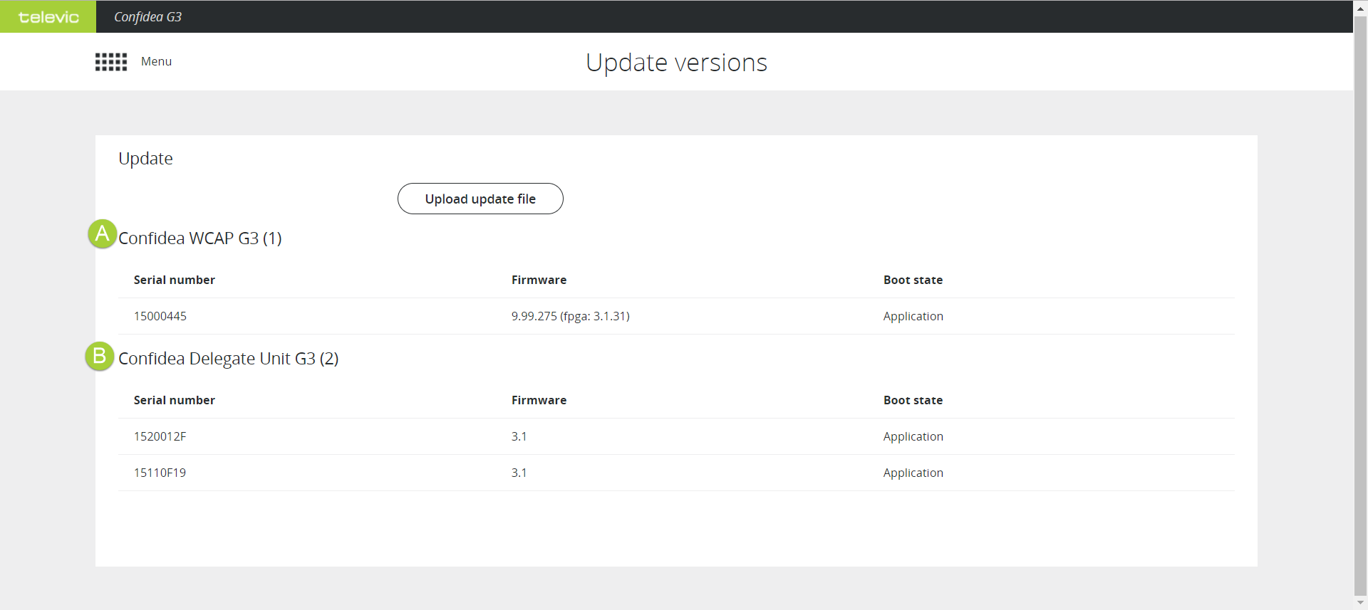Click the green B marker badge

click(100, 356)
